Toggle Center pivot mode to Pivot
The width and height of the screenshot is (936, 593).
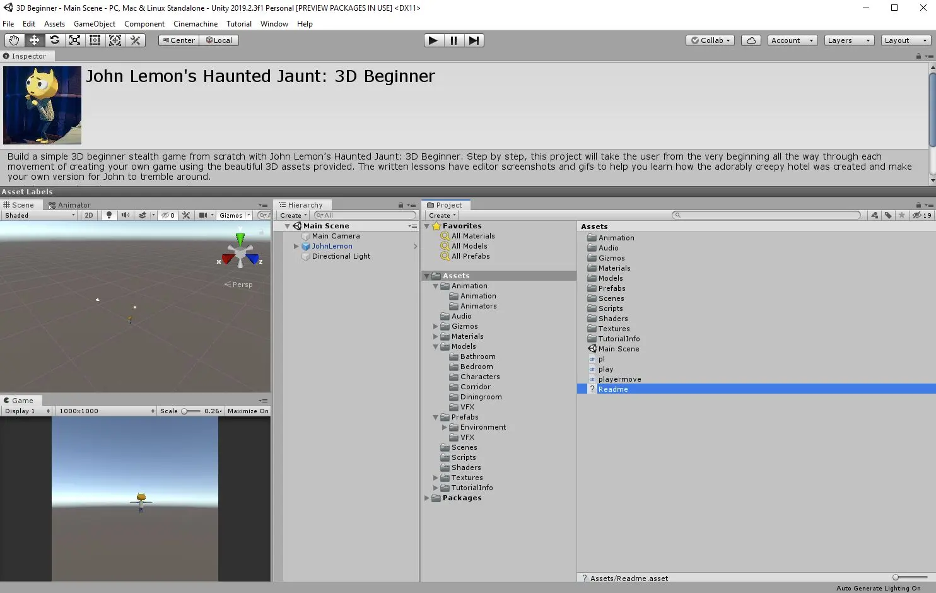pos(178,40)
